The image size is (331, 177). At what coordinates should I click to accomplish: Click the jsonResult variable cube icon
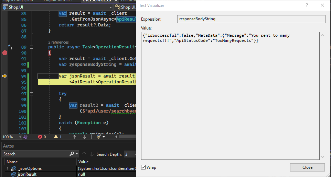click(14, 174)
